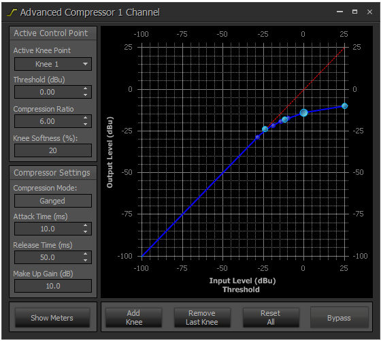Click the Make Up Gain field
381x341 pixels.
pyautogui.click(x=53, y=286)
